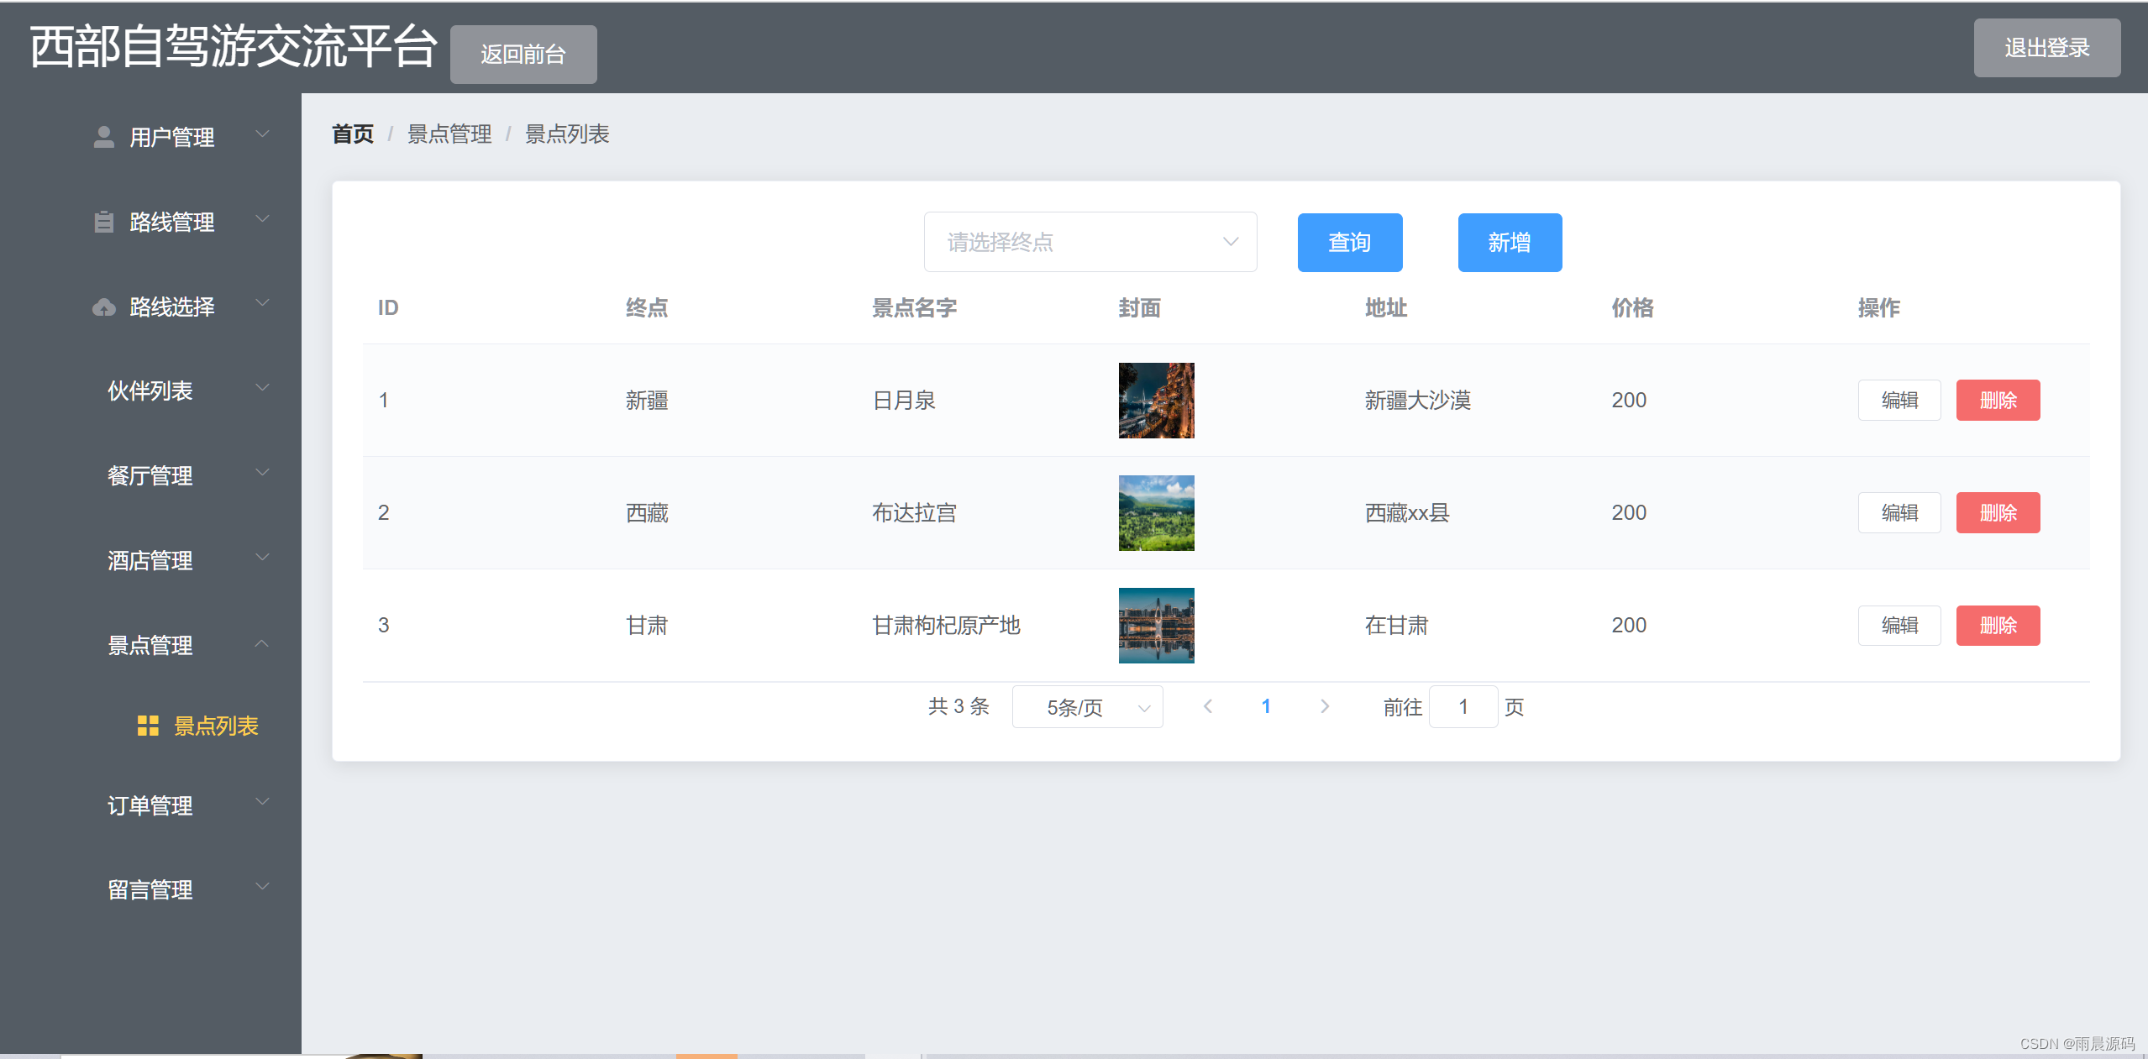Click the 景点列表 breadcrumb
Image resolution: width=2148 pixels, height=1059 pixels.
pyautogui.click(x=567, y=134)
